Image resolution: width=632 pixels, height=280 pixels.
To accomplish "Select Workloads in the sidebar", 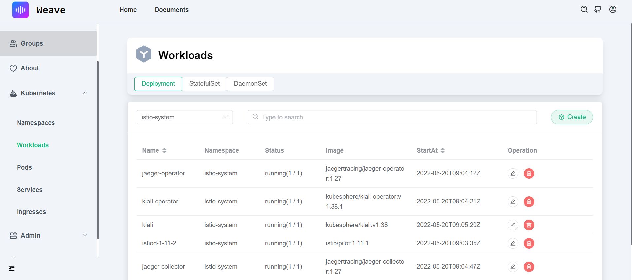I will [33, 145].
